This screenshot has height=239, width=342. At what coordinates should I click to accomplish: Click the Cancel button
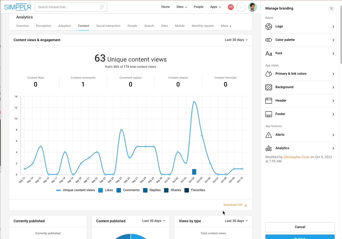click(x=300, y=227)
